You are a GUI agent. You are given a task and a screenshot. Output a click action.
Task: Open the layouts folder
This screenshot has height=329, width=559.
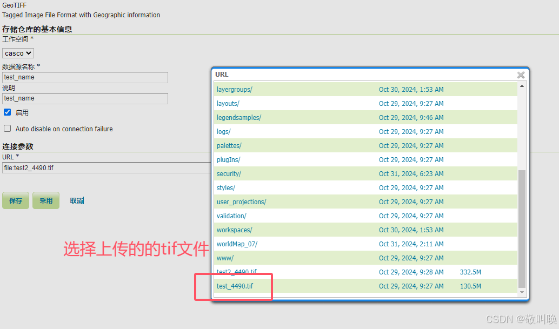(228, 103)
